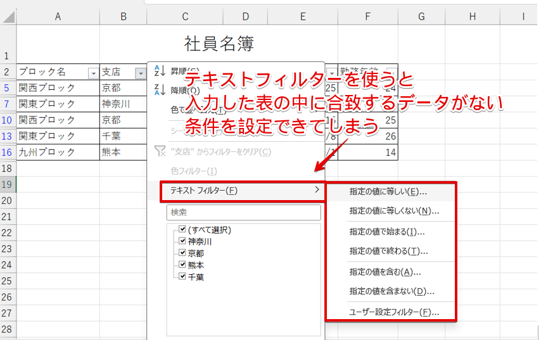Select column B header

coord(123,16)
